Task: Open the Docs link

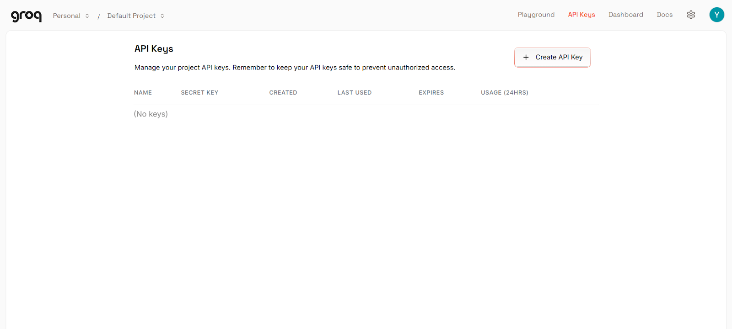Action: coord(664,15)
